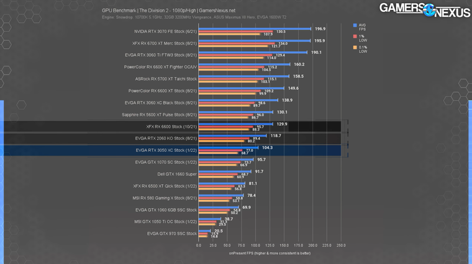
Task: Click the blue average bar for RTX 3050 XC
Action: [228, 147]
